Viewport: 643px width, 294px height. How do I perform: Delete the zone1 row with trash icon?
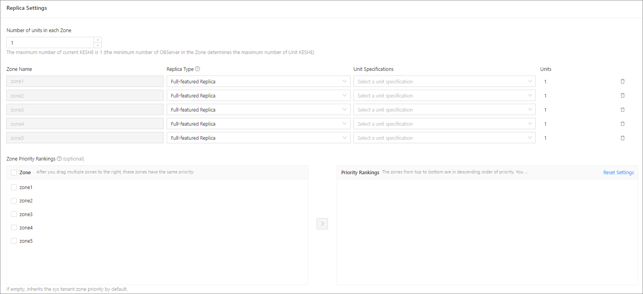[622, 81]
